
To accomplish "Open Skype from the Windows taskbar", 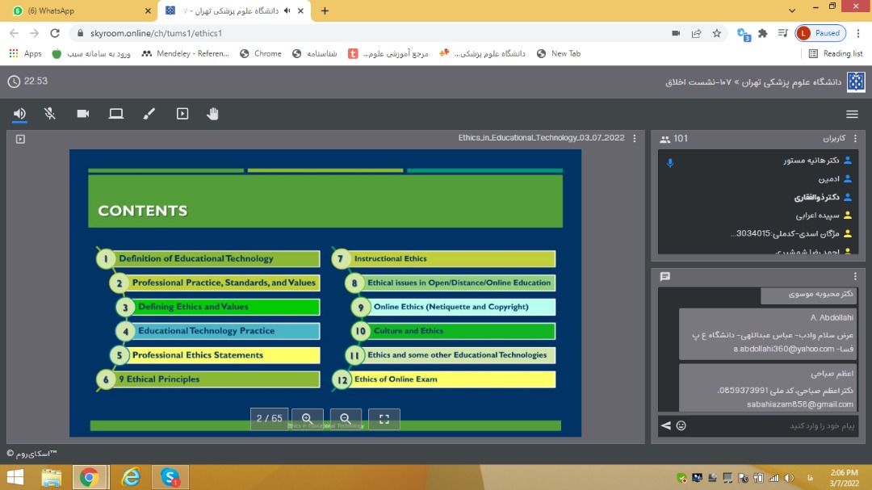I will 170,477.
